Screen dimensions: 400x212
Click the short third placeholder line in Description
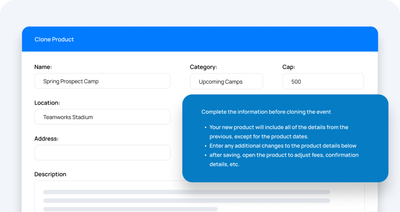coord(130,209)
